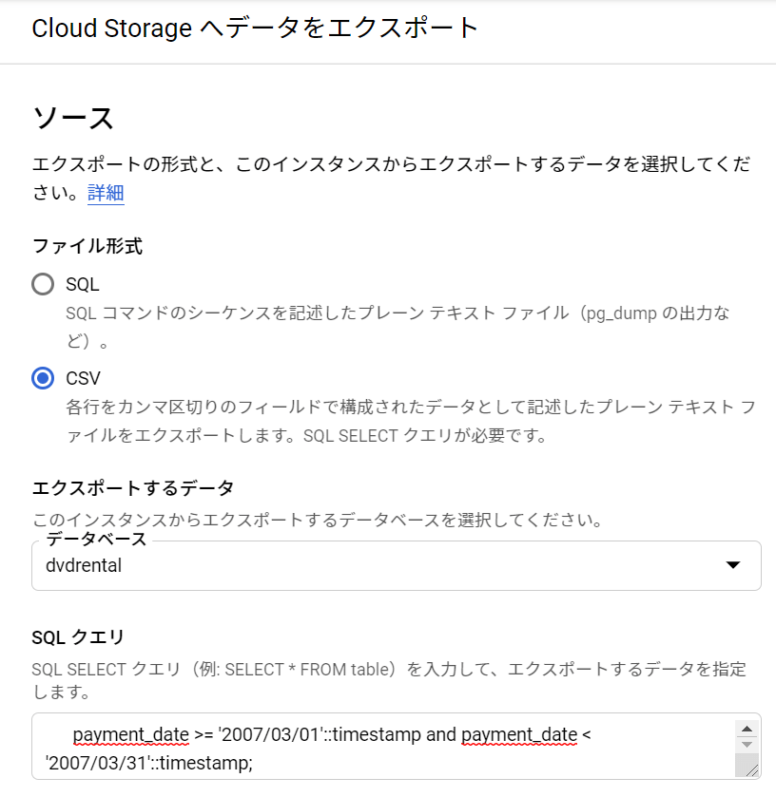Click the query box scroll up arrow
The width and height of the screenshot is (776, 797).
[747, 730]
